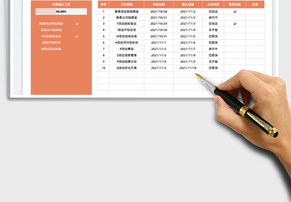Viewport: 291px width, 202px height.
Task: Click the start date cell 2021/11/3
Action: click(x=159, y=55)
